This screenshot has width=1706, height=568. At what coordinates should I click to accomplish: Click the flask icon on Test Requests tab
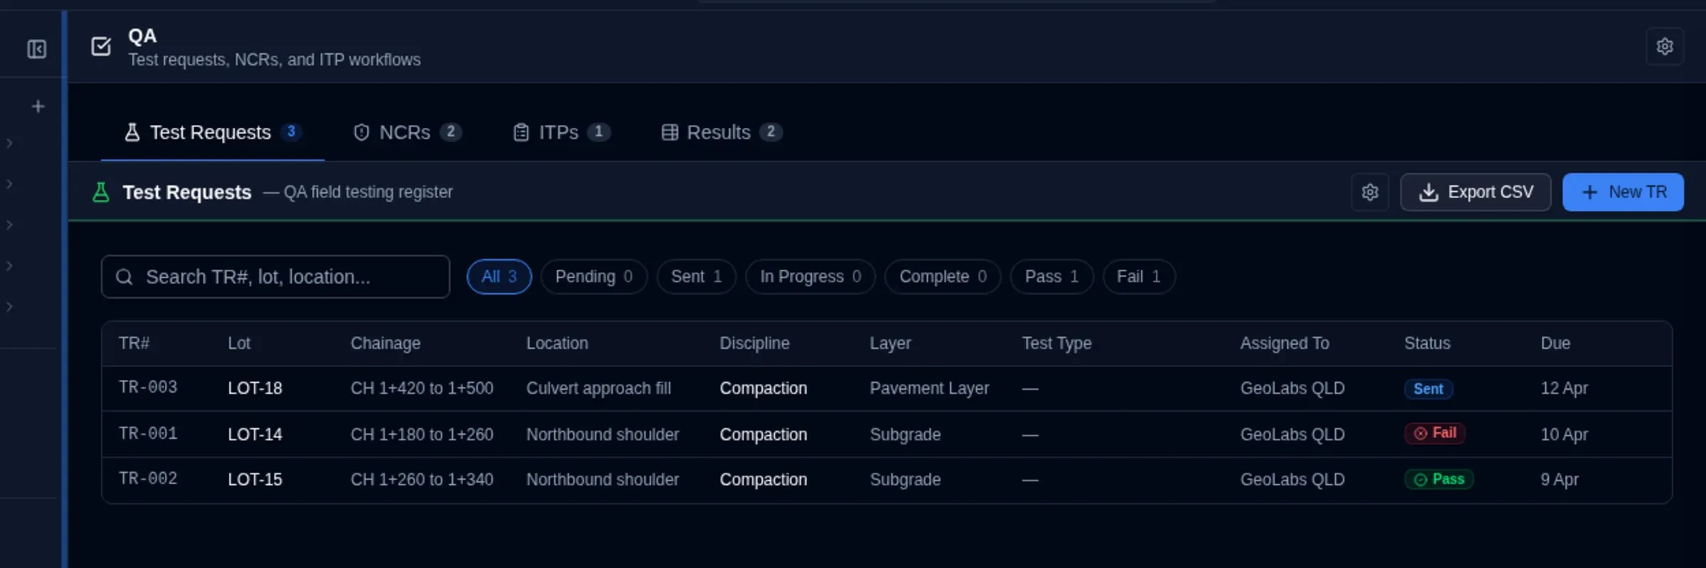click(x=132, y=133)
